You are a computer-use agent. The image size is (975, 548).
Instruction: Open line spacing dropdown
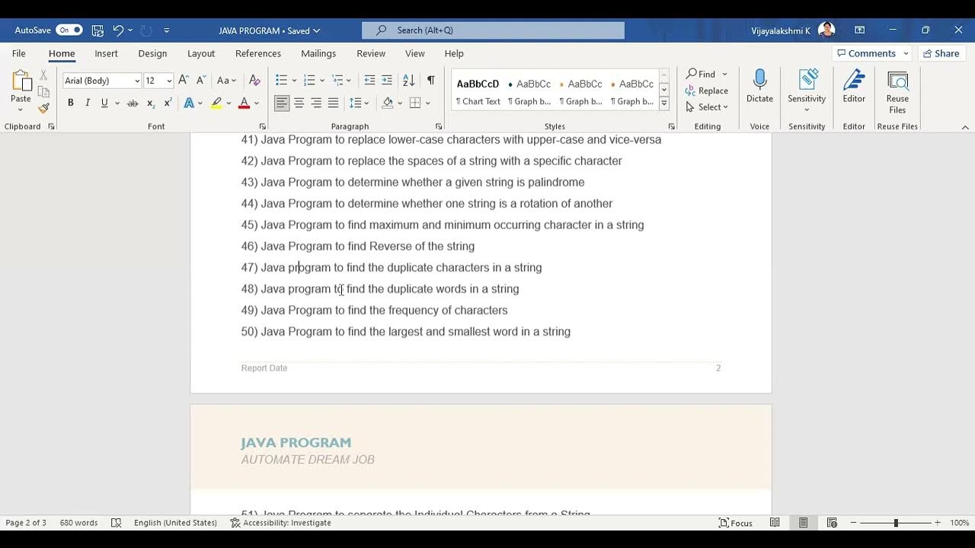pyautogui.click(x=366, y=104)
